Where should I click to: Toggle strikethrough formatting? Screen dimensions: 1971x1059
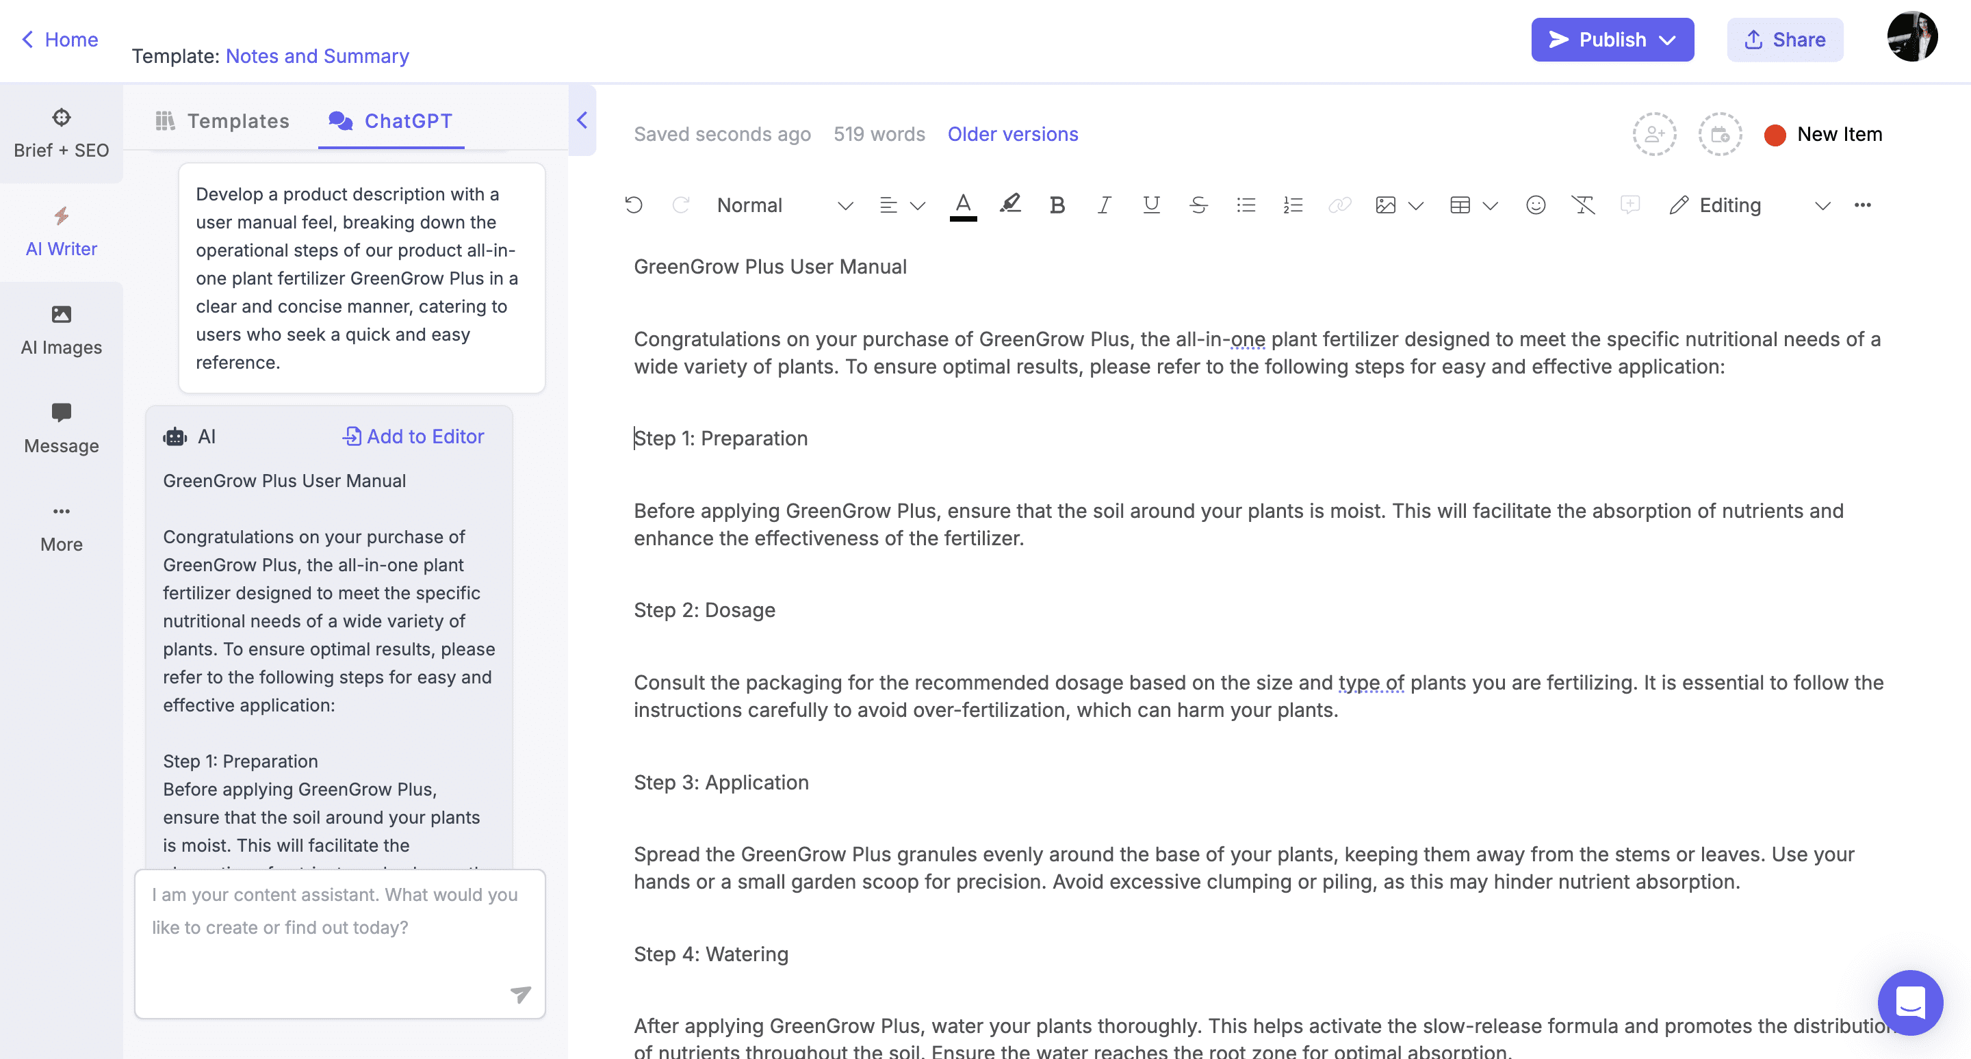click(x=1198, y=205)
